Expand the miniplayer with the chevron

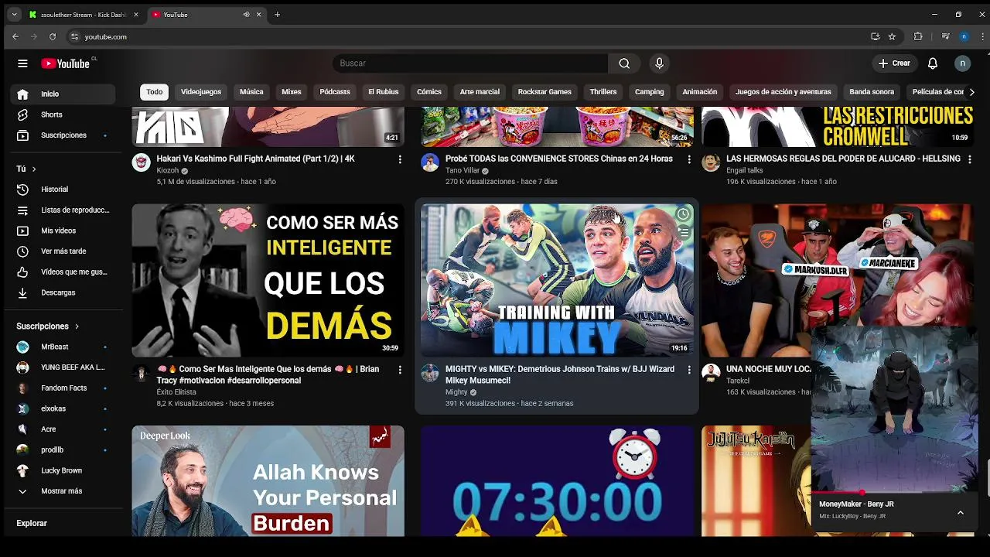(961, 512)
